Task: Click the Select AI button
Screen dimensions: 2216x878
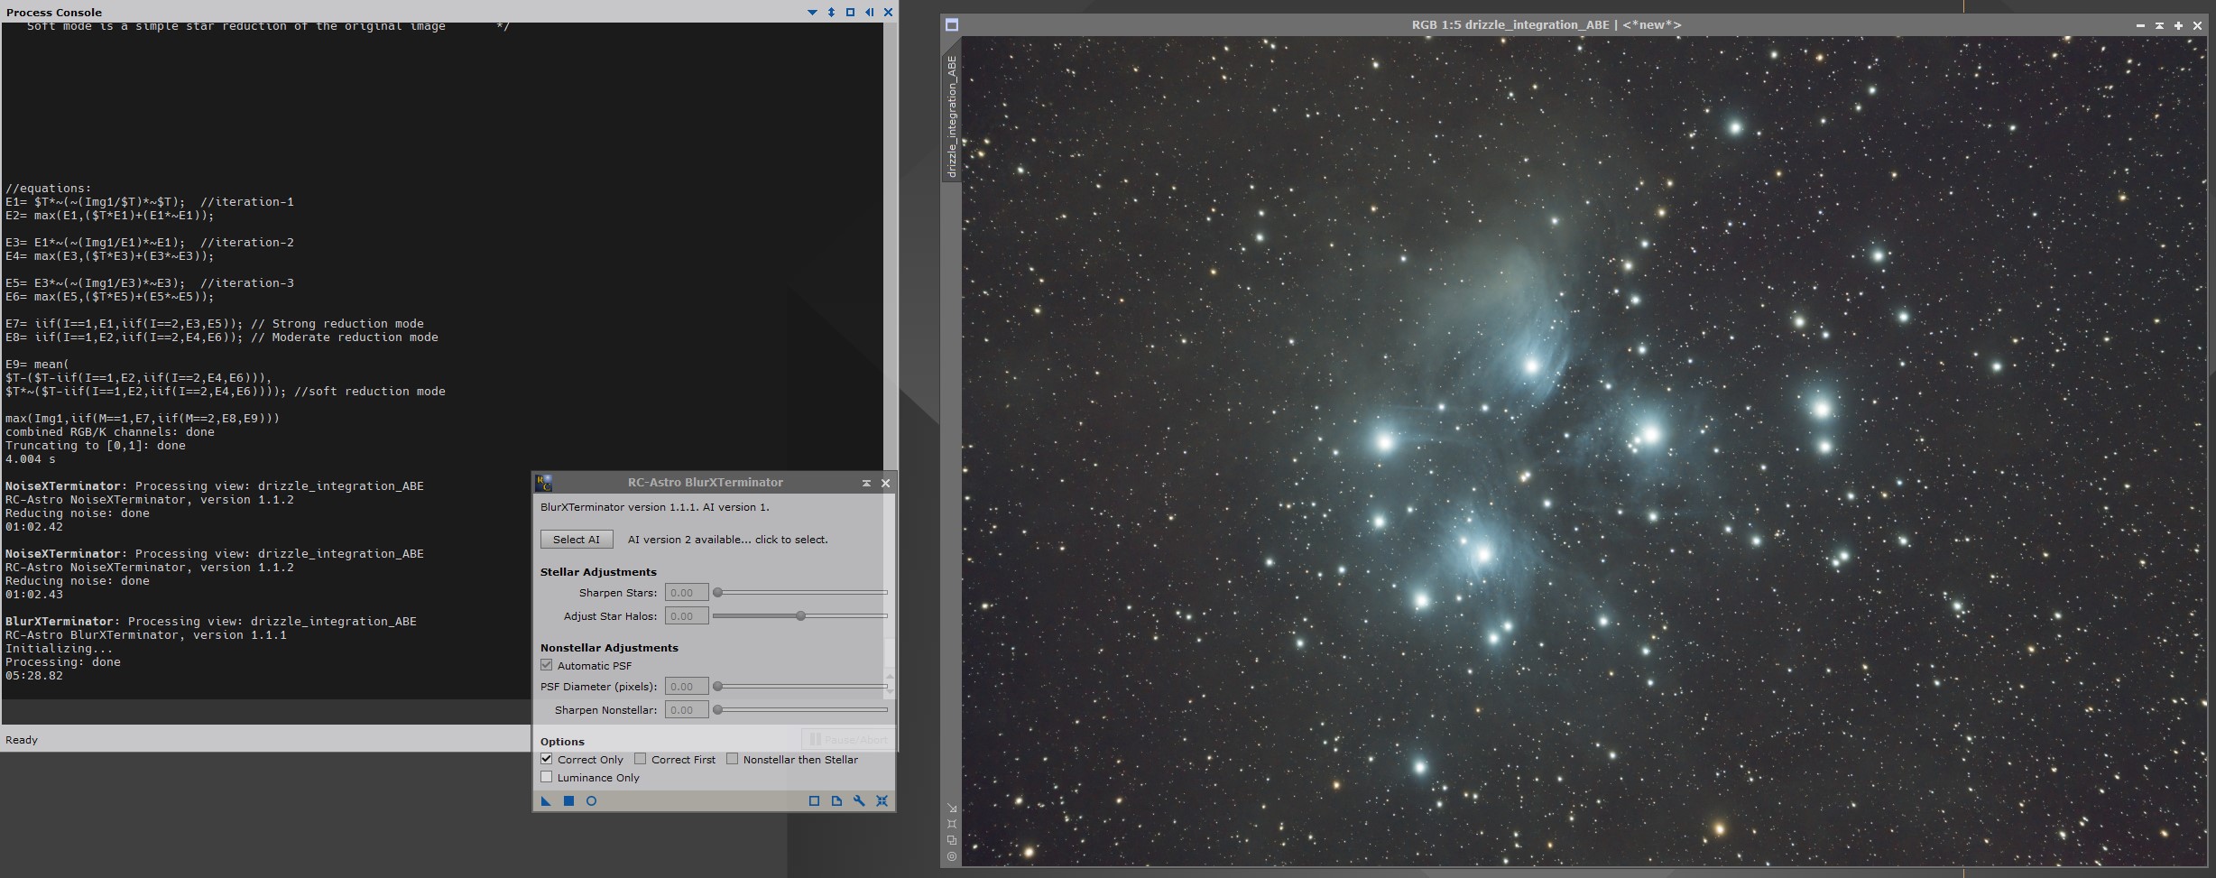Action: (x=577, y=539)
